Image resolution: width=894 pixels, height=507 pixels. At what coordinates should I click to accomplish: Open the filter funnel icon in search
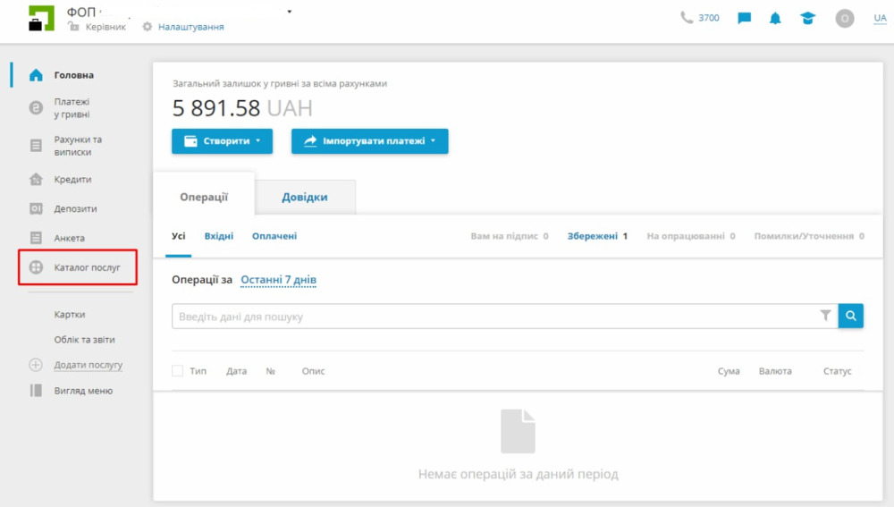[x=825, y=316]
